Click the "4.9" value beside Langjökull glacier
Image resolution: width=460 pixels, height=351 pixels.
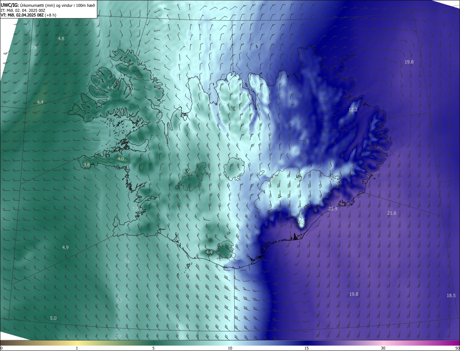click(x=186, y=171)
